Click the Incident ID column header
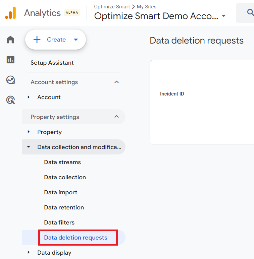Image resolution: width=254 pixels, height=259 pixels. click(172, 94)
